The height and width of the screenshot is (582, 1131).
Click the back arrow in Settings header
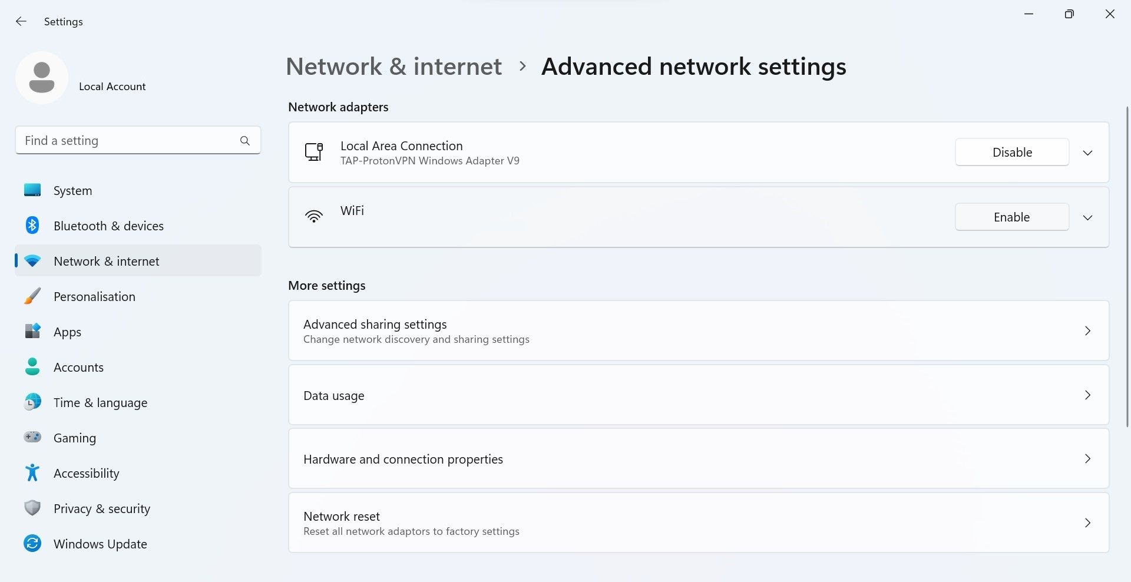tap(21, 22)
